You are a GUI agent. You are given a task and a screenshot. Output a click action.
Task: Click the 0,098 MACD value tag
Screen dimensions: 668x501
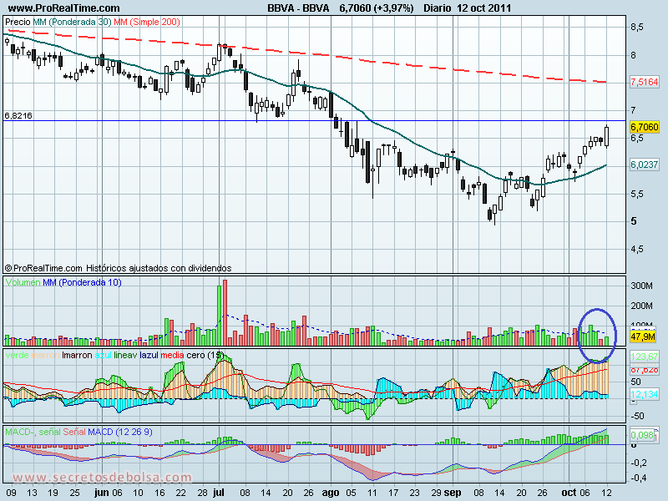click(x=642, y=435)
